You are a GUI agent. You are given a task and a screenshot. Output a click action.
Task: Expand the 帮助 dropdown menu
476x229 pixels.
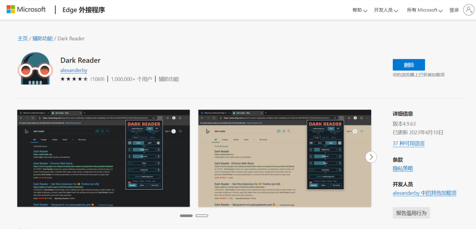tap(360, 10)
